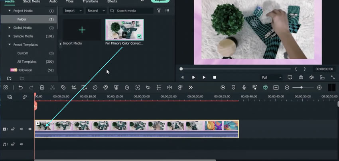This screenshot has width=339, height=161.
Task: Take a snapshot with the camera icon
Action: [301, 78]
